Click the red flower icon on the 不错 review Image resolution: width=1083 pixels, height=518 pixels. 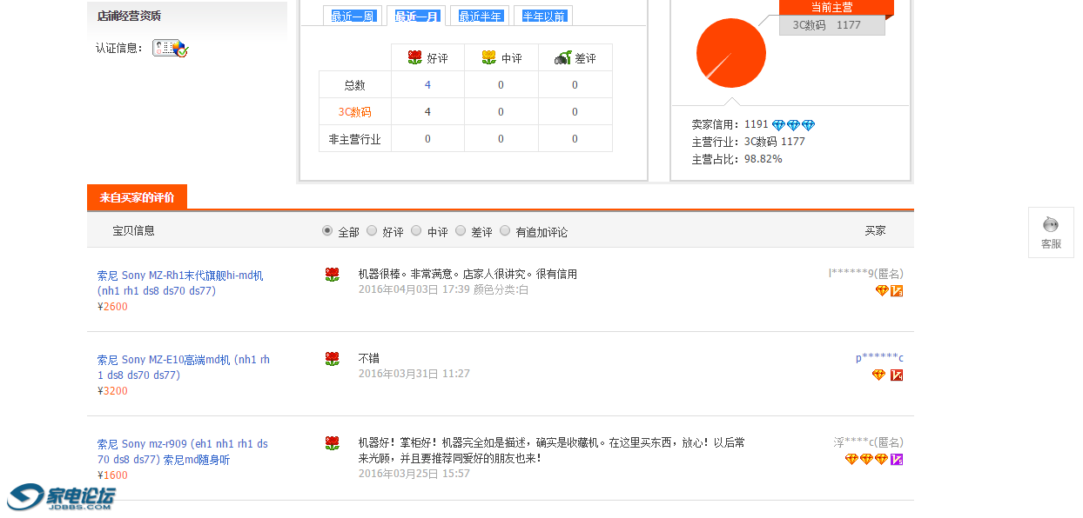pyautogui.click(x=332, y=359)
